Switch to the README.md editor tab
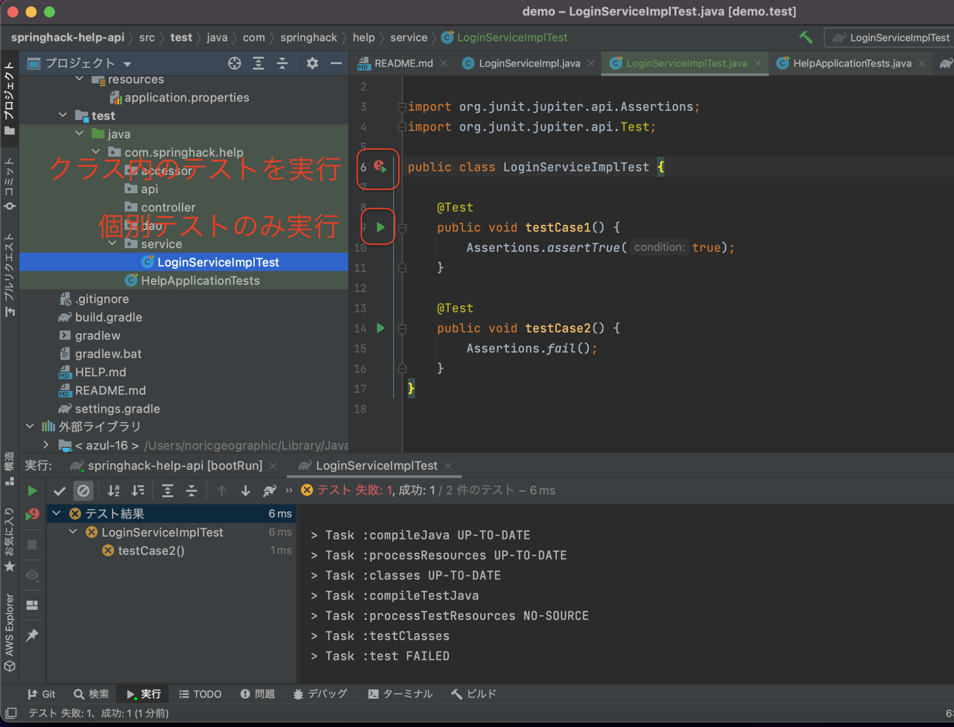The height and width of the screenshot is (727, 954). (x=403, y=63)
